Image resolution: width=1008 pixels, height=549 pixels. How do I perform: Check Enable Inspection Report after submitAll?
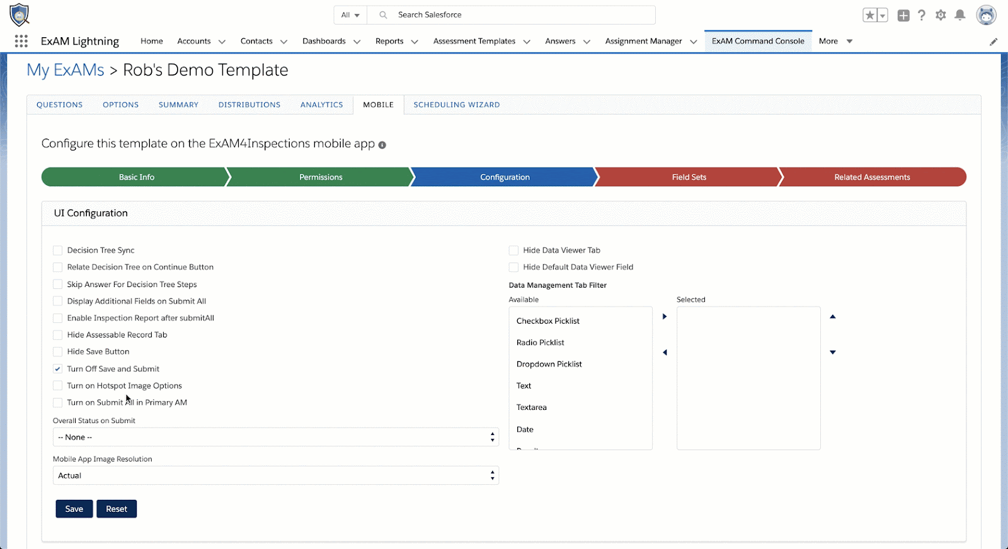tap(58, 319)
